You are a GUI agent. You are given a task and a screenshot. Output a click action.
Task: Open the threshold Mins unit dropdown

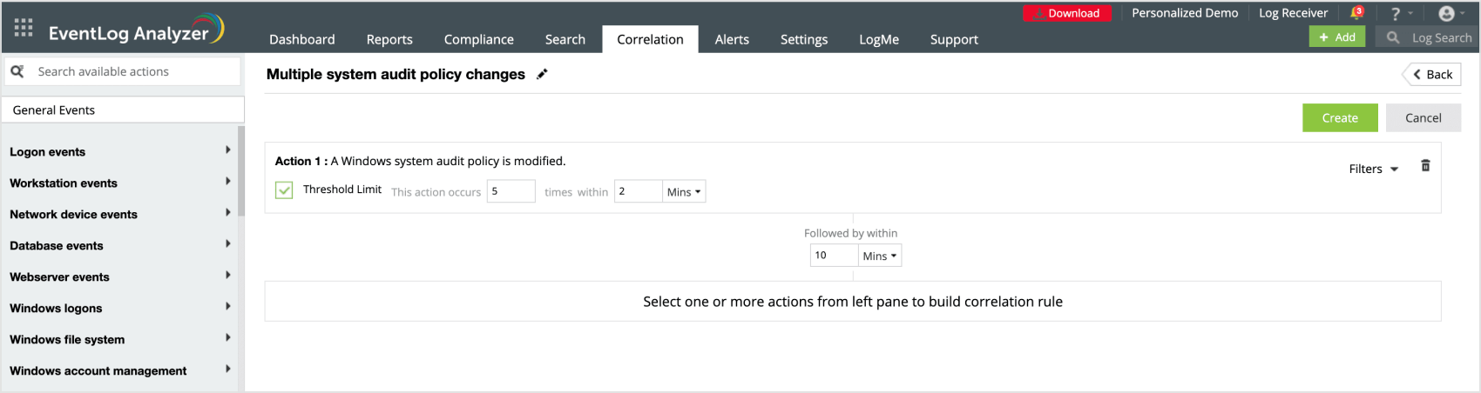[x=684, y=192]
